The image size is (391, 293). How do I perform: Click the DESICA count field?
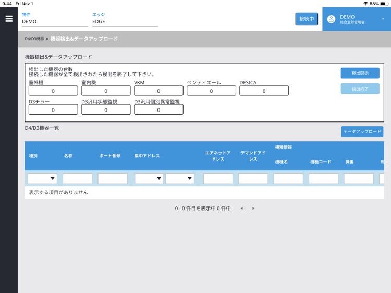point(264,91)
